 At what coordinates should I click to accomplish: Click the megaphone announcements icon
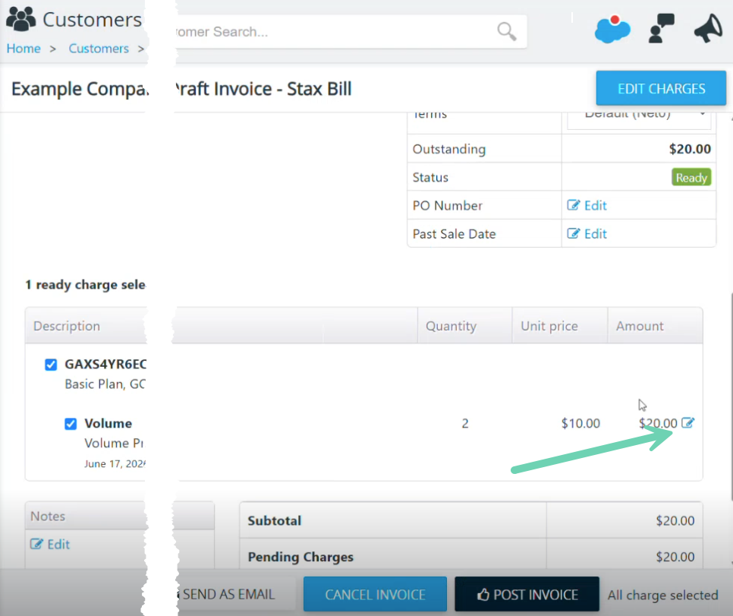(x=709, y=29)
